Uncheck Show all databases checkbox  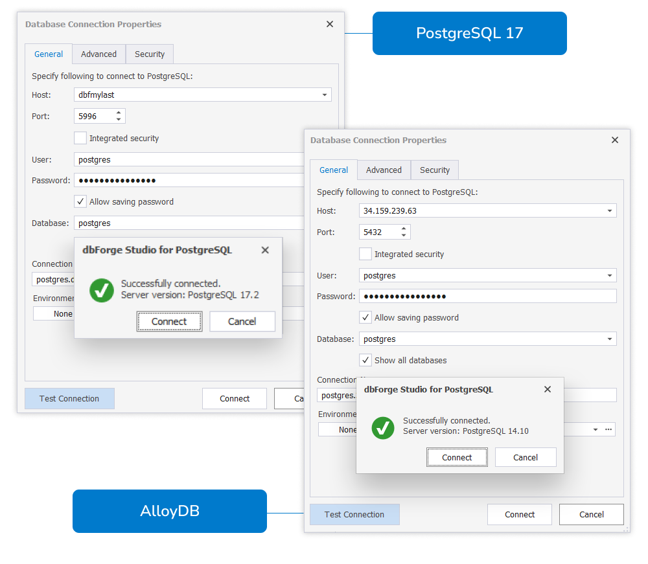point(365,361)
